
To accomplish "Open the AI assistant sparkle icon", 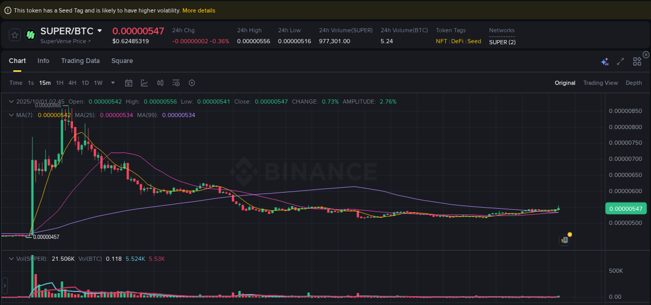I will click(605, 61).
